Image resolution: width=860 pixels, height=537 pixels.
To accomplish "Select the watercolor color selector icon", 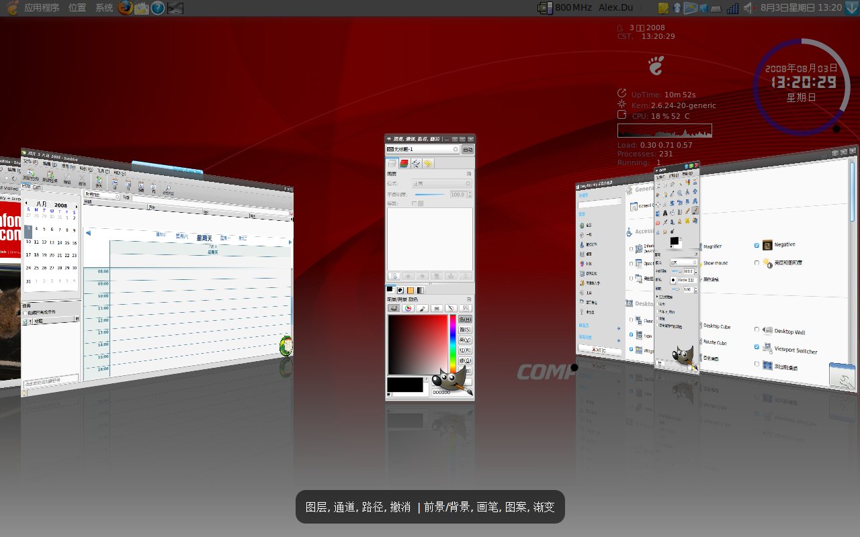I will pyautogui.click(x=422, y=308).
